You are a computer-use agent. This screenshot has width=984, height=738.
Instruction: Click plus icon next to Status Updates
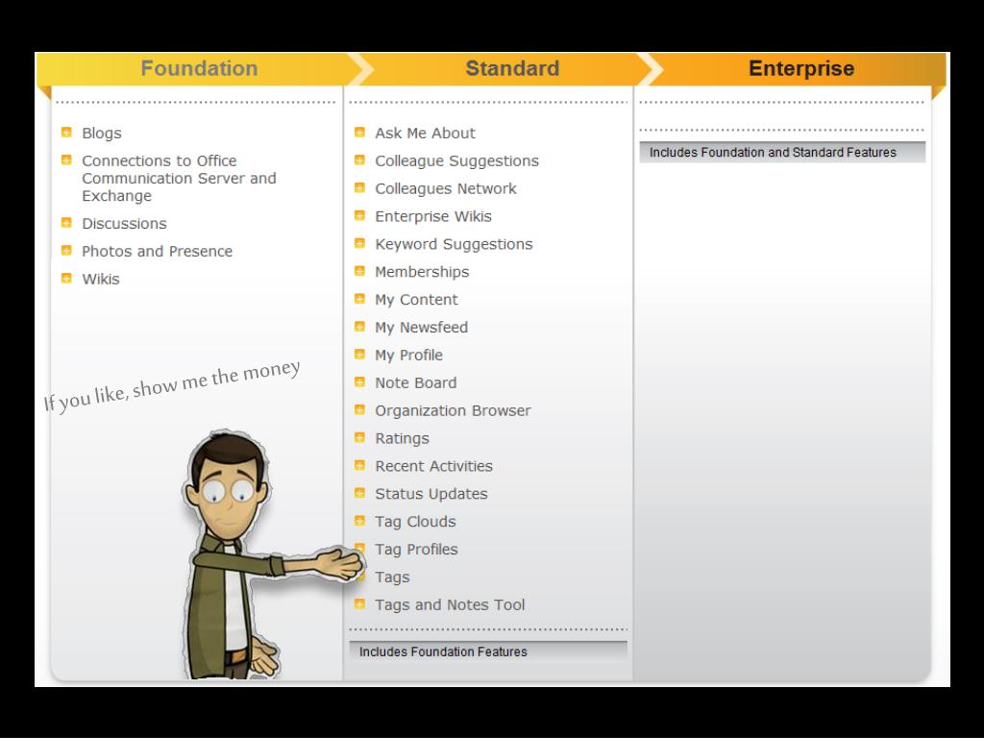[x=359, y=493]
